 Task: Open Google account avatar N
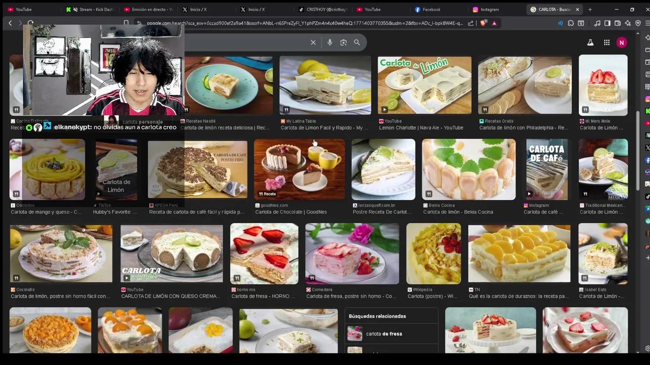tap(622, 43)
